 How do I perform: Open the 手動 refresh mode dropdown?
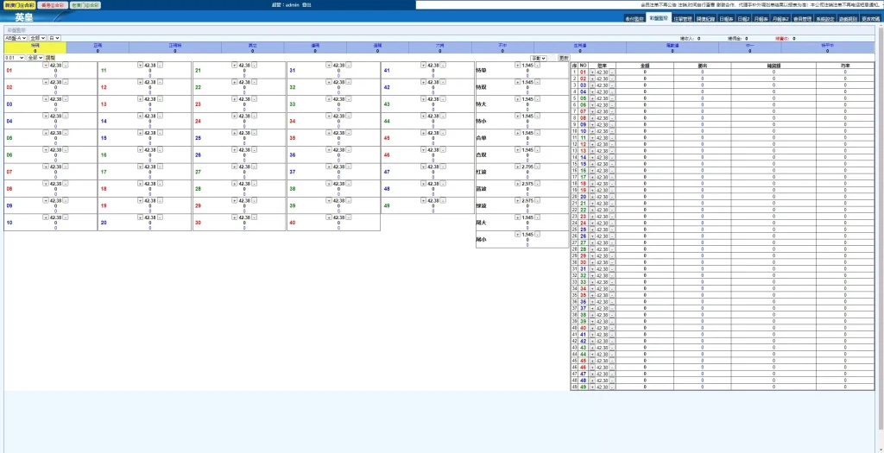pyautogui.click(x=539, y=58)
